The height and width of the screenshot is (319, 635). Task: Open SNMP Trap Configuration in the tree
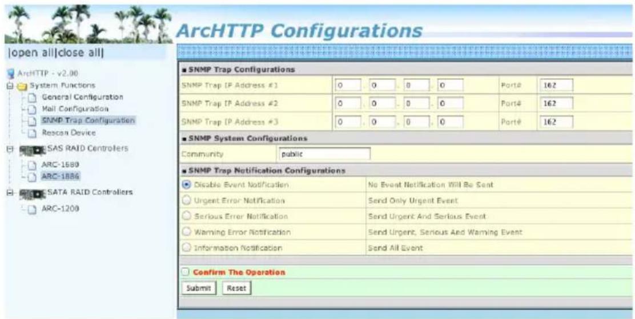point(89,120)
